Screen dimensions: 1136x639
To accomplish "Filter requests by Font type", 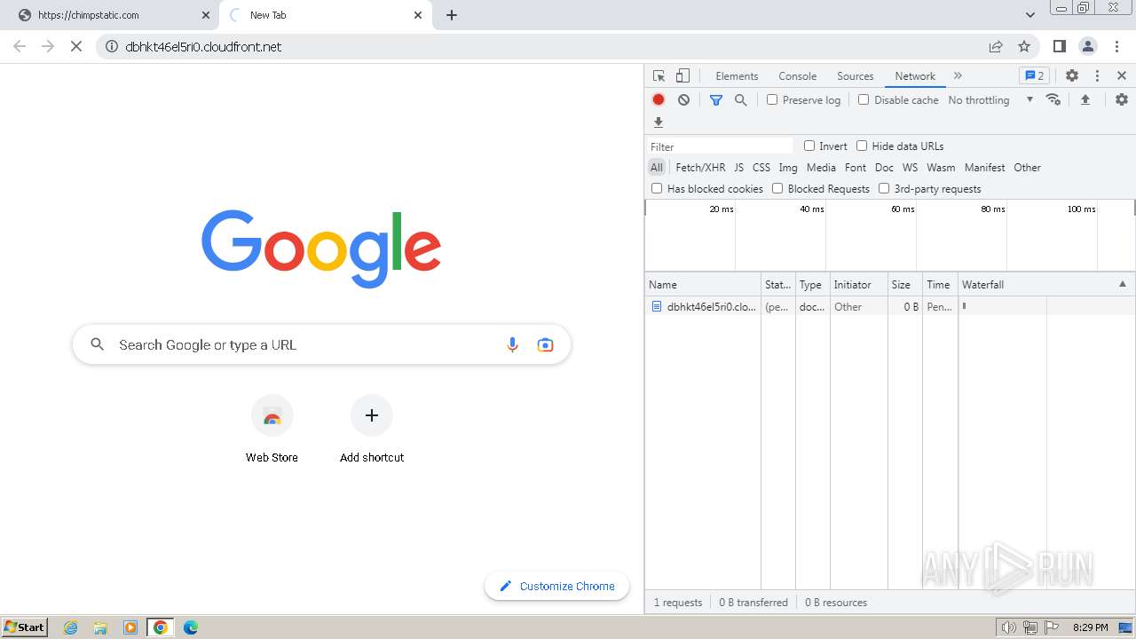I will [856, 167].
